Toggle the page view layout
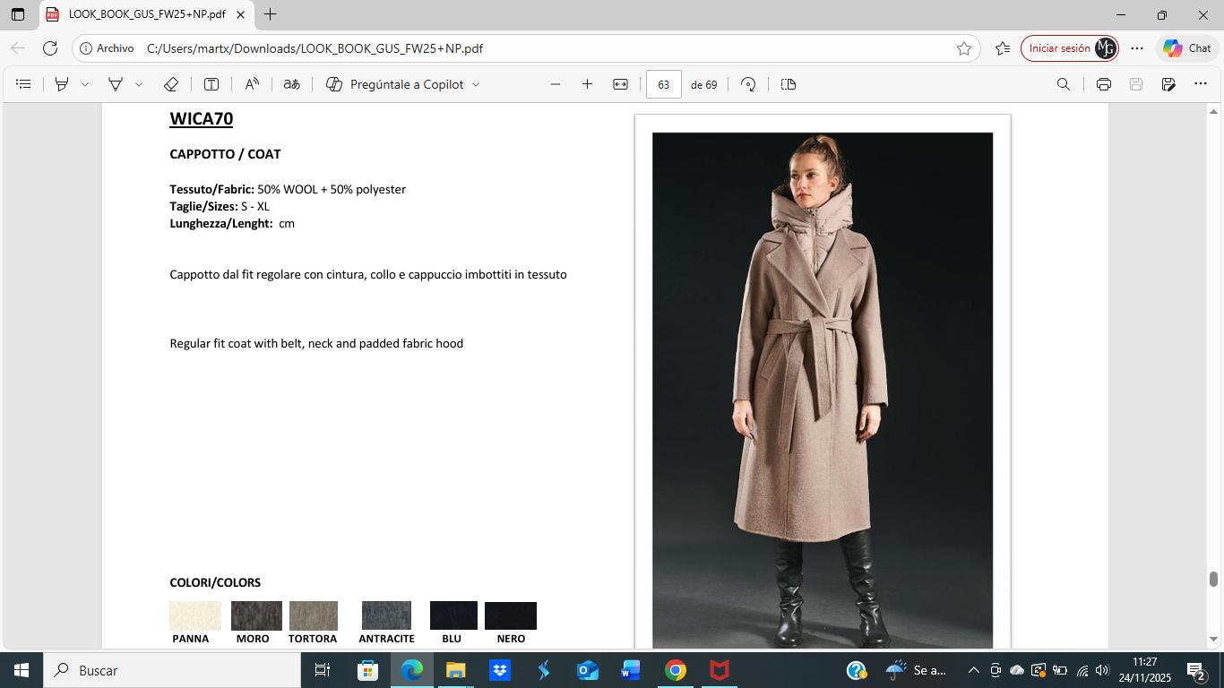The width and height of the screenshot is (1224, 688). click(x=789, y=84)
